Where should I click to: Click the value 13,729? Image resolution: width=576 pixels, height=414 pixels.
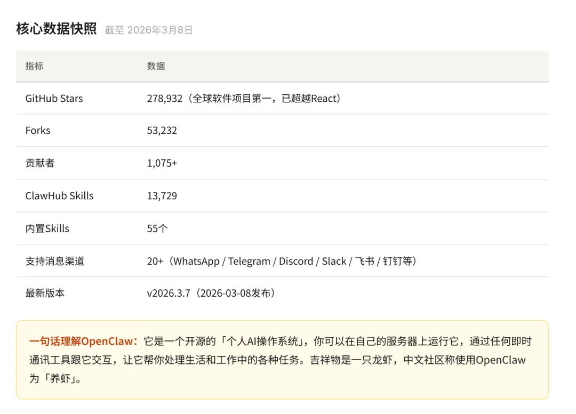[162, 196]
